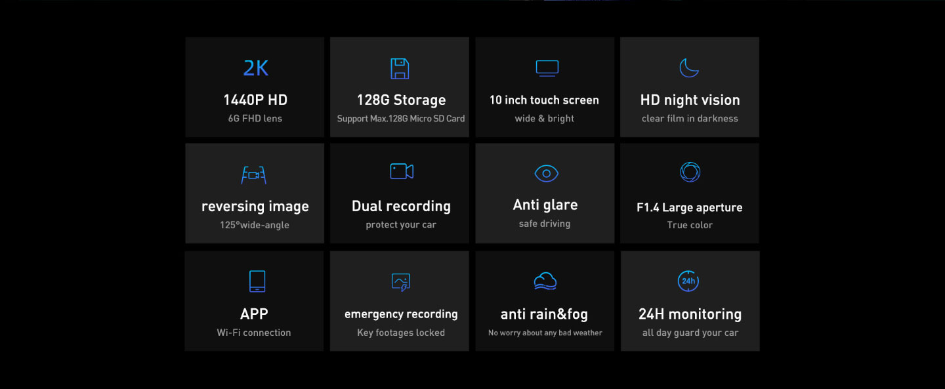Viewport: 945px width, 389px height.
Task: Click the Key footages locked subtitle
Action: click(x=401, y=333)
